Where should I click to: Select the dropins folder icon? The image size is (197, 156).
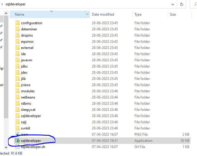click(17, 35)
